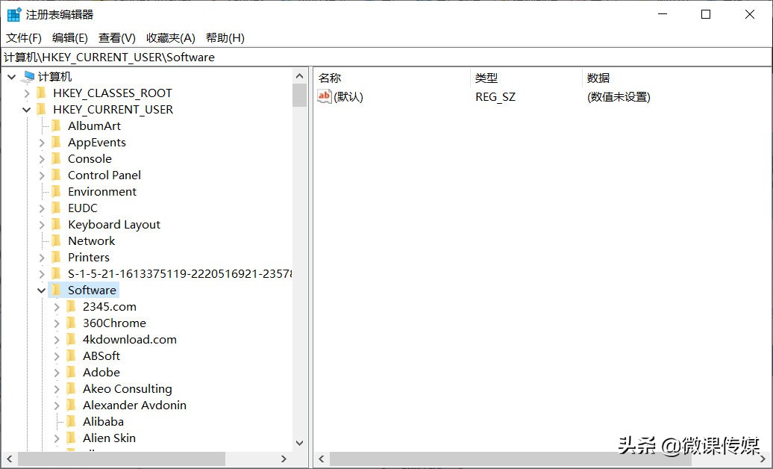The image size is (773, 469).
Task: Expand the 2345.com key
Action: (x=57, y=306)
